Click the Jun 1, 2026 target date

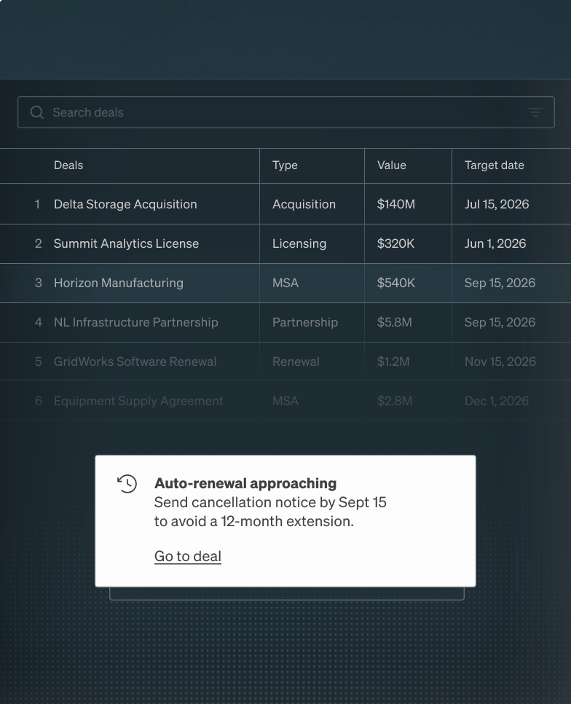coord(495,243)
